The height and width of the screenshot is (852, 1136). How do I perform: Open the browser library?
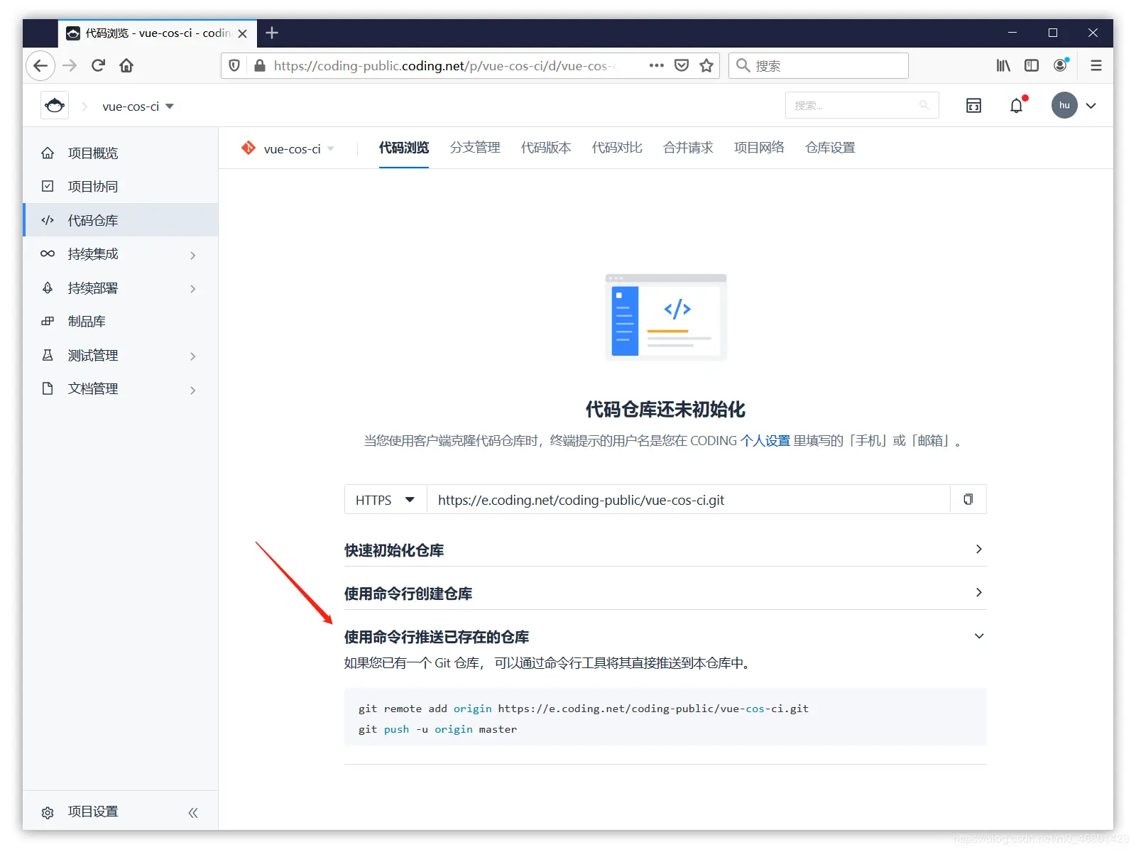tap(1003, 66)
